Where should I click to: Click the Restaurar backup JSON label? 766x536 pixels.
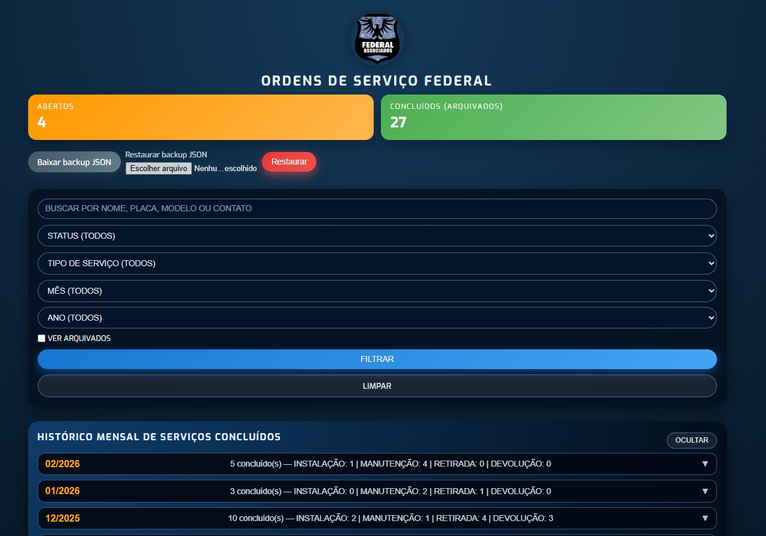166,155
